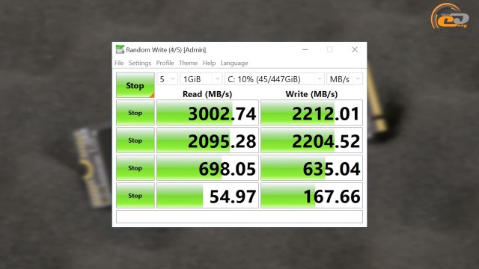The width and height of the screenshot is (479, 269).
Task: Click the Write (MB/s) column header
Action: coord(311,94)
